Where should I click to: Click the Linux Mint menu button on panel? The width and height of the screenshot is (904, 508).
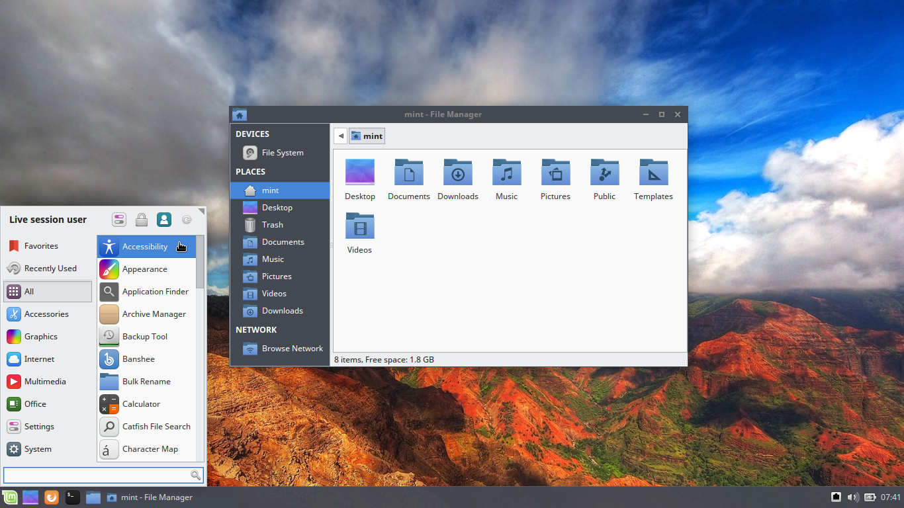pos(9,497)
